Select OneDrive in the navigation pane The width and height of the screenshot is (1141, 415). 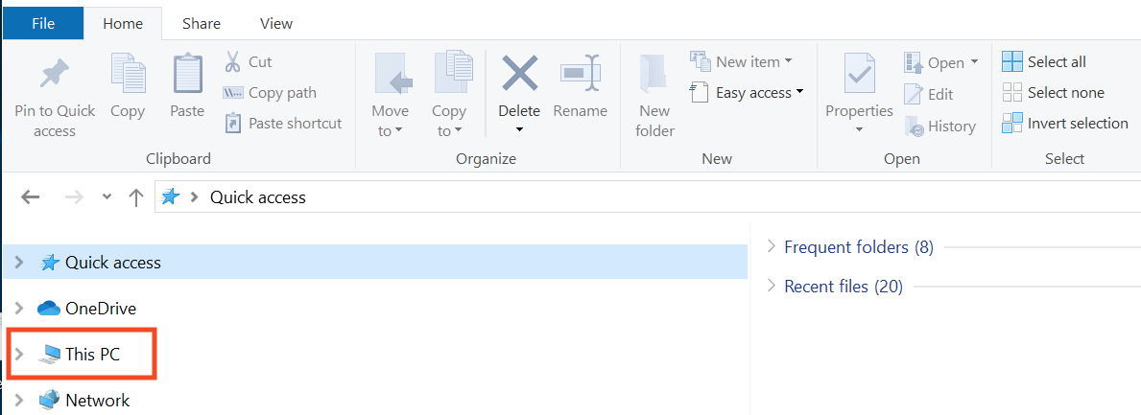[100, 309]
